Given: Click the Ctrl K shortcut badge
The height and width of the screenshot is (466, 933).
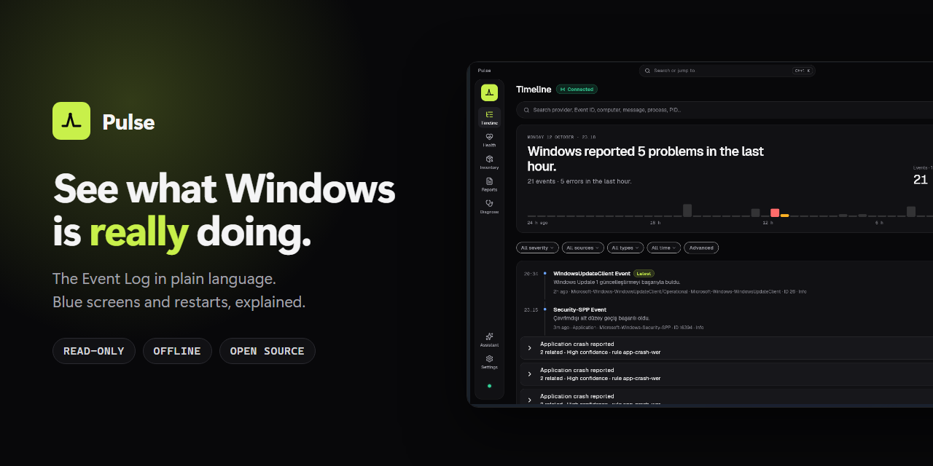Looking at the screenshot, I should (802, 71).
